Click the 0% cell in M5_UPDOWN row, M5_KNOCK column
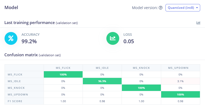The width and height of the screenshot is (205, 108). (x=141, y=94)
